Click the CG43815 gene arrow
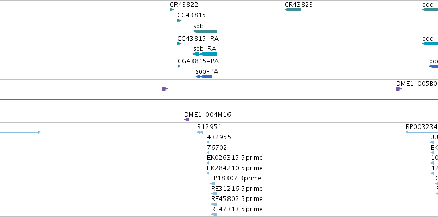This screenshot has height=217, width=438. (179, 21)
